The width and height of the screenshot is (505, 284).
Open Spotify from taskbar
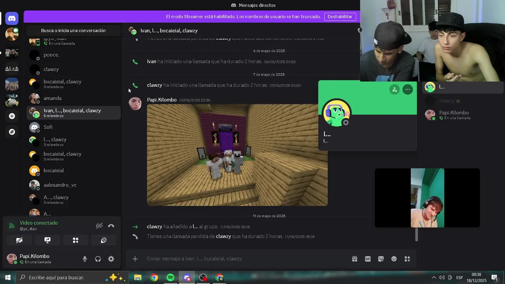pos(170,278)
